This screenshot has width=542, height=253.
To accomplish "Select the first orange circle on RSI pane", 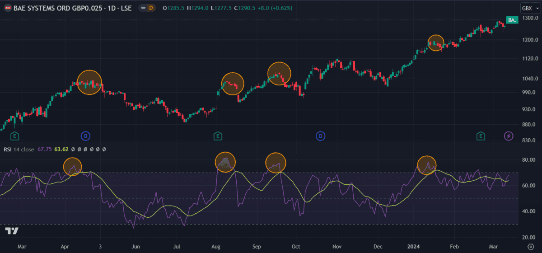I will (x=72, y=166).
